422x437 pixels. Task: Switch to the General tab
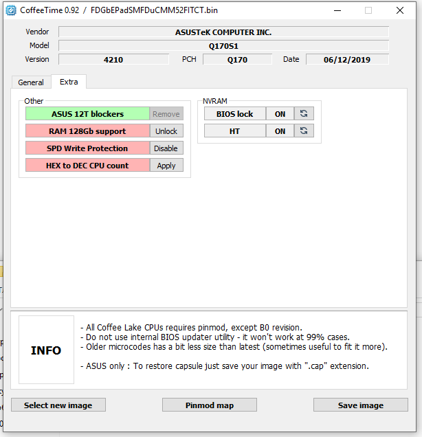click(x=31, y=82)
